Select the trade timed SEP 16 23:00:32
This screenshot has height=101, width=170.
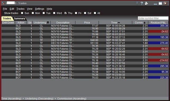[x=85, y=75]
